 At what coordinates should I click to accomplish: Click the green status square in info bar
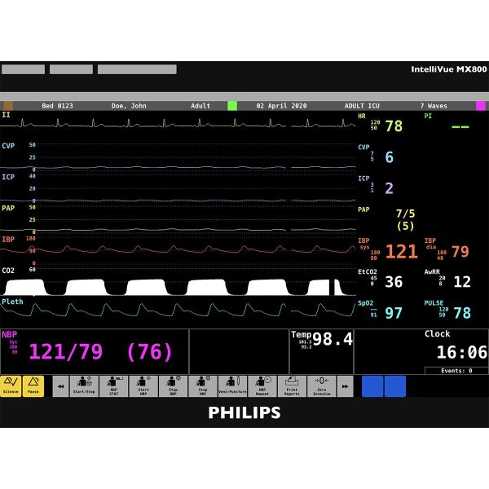[x=232, y=106]
